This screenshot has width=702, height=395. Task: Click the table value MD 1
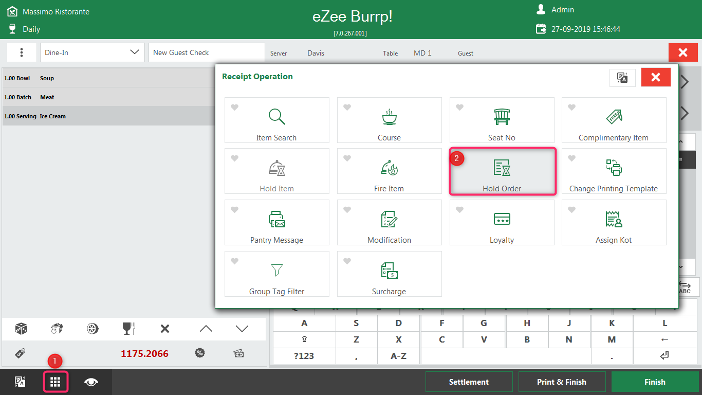pyautogui.click(x=422, y=53)
